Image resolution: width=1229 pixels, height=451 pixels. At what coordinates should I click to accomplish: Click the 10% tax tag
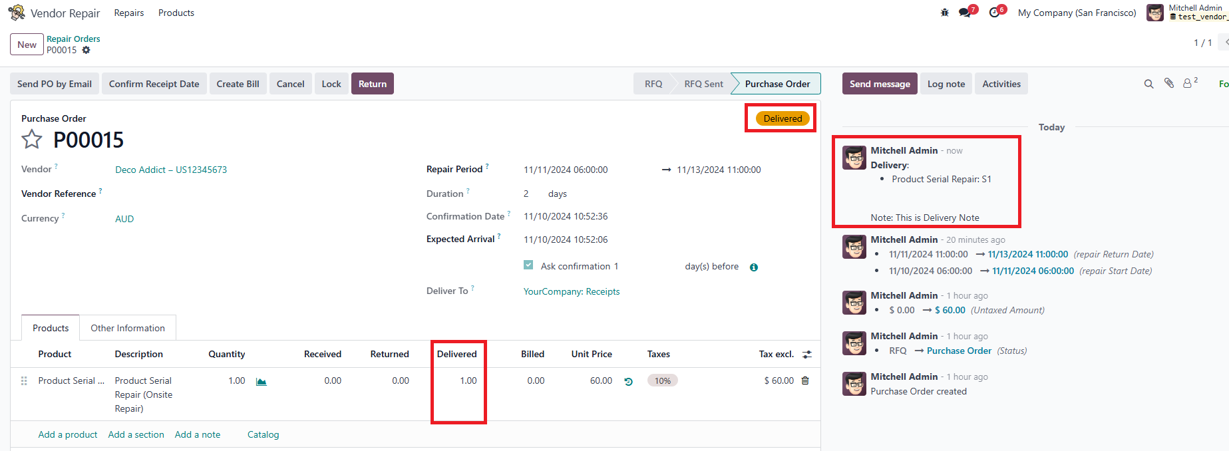click(662, 381)
